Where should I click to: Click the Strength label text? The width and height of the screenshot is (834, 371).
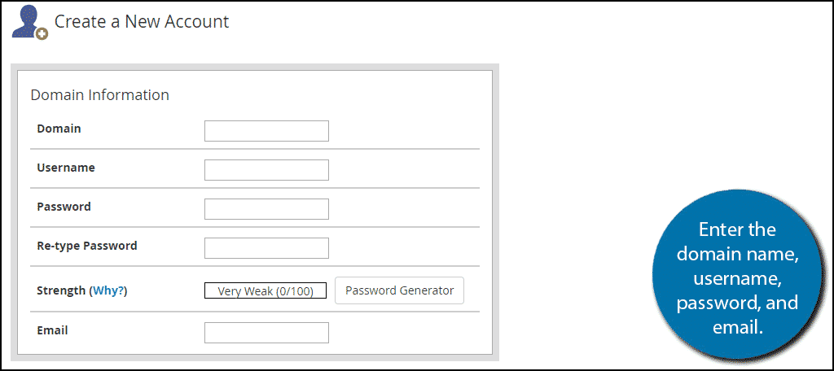61,290
